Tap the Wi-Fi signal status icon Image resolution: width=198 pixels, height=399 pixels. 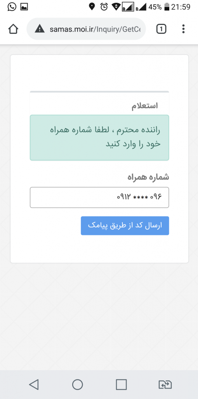tap(116, 7)
